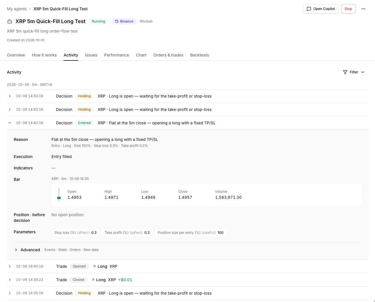375x302 pixels.
Task: Expand the 14:50:16 Holding decision row
Action: (10, 96)
